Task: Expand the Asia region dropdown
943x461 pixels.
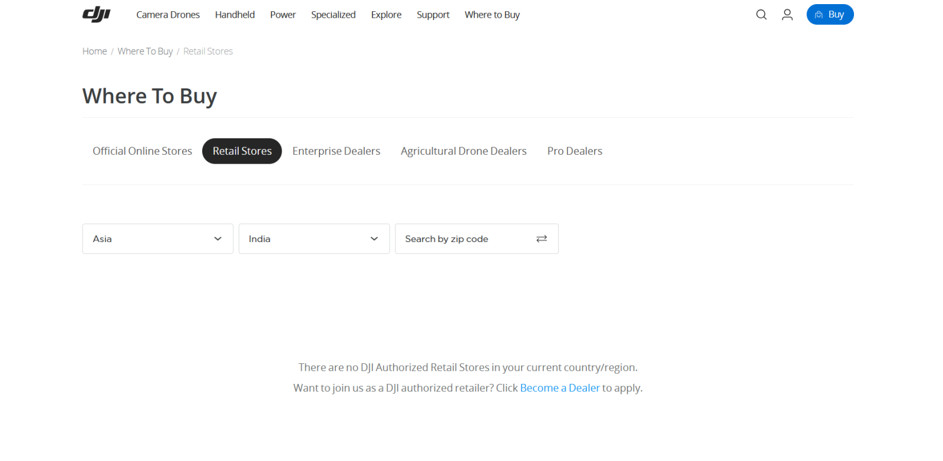Action: [158, 238]
